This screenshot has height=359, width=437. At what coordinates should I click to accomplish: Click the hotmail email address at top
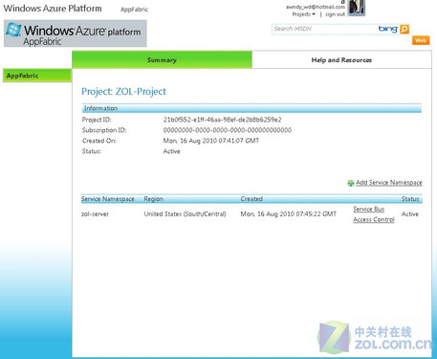(x=316, y=7)
